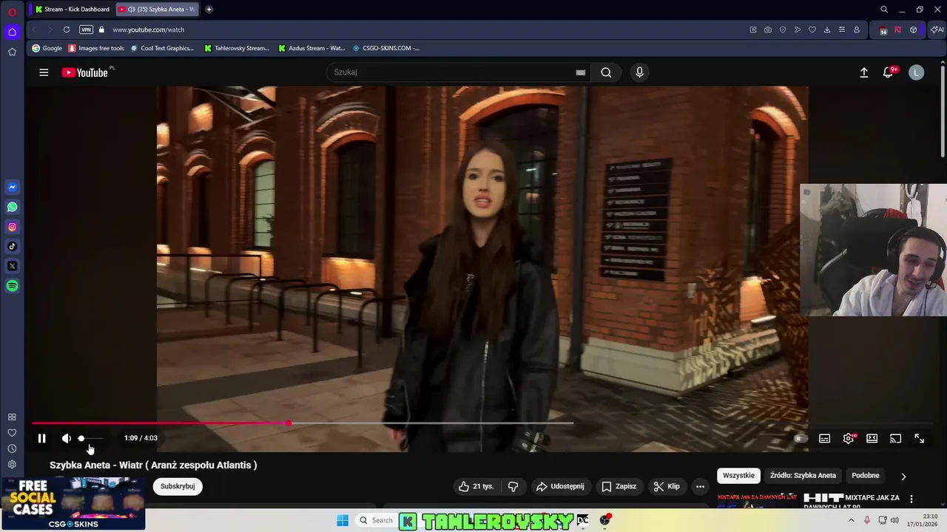The height and width of the screenshot is (532, 947).
Task: Dislike the video
Action: 513,486
